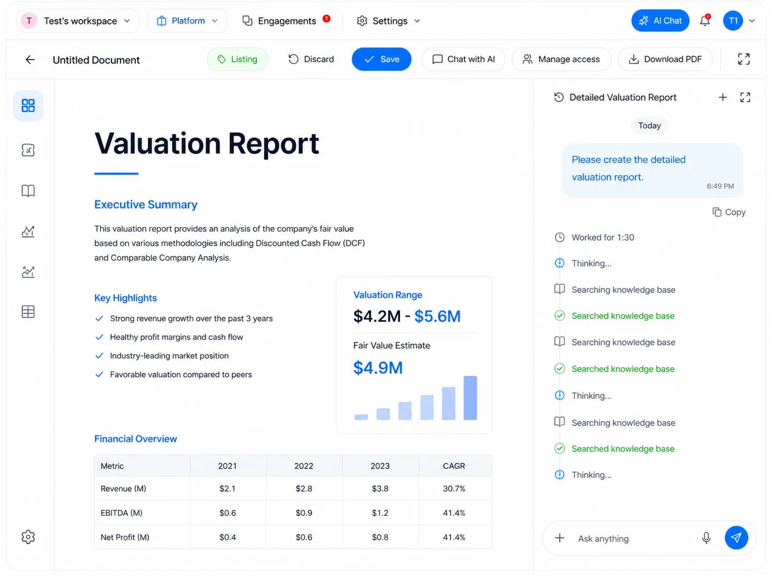Discard document changes
Image resolution: width=772 pixels, height=580 pixels.
point(311,59)
